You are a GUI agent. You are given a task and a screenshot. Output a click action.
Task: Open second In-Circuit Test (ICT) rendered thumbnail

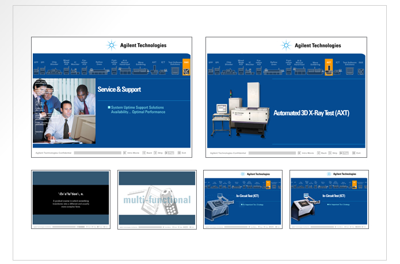329,199
